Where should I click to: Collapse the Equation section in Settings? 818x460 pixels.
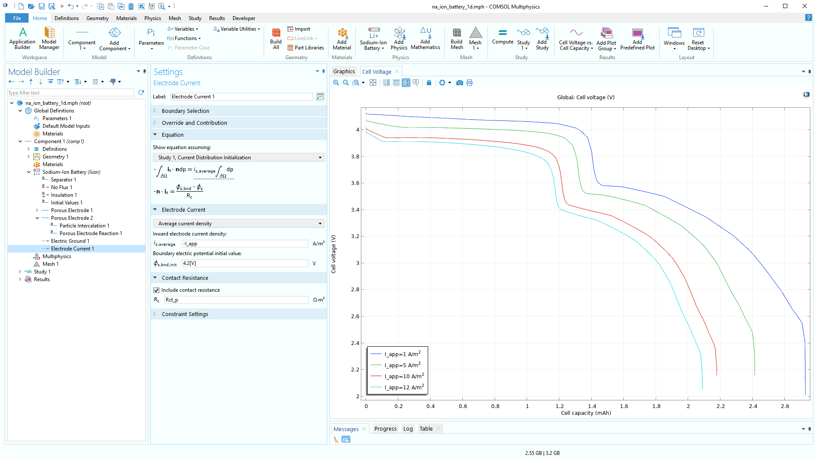(155, 135)
